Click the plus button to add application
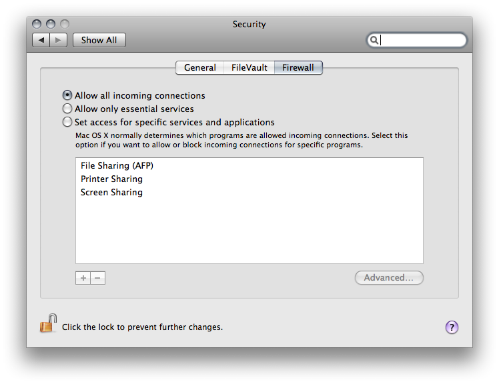This screenshot has height=384, width=499. click(83, 278)
